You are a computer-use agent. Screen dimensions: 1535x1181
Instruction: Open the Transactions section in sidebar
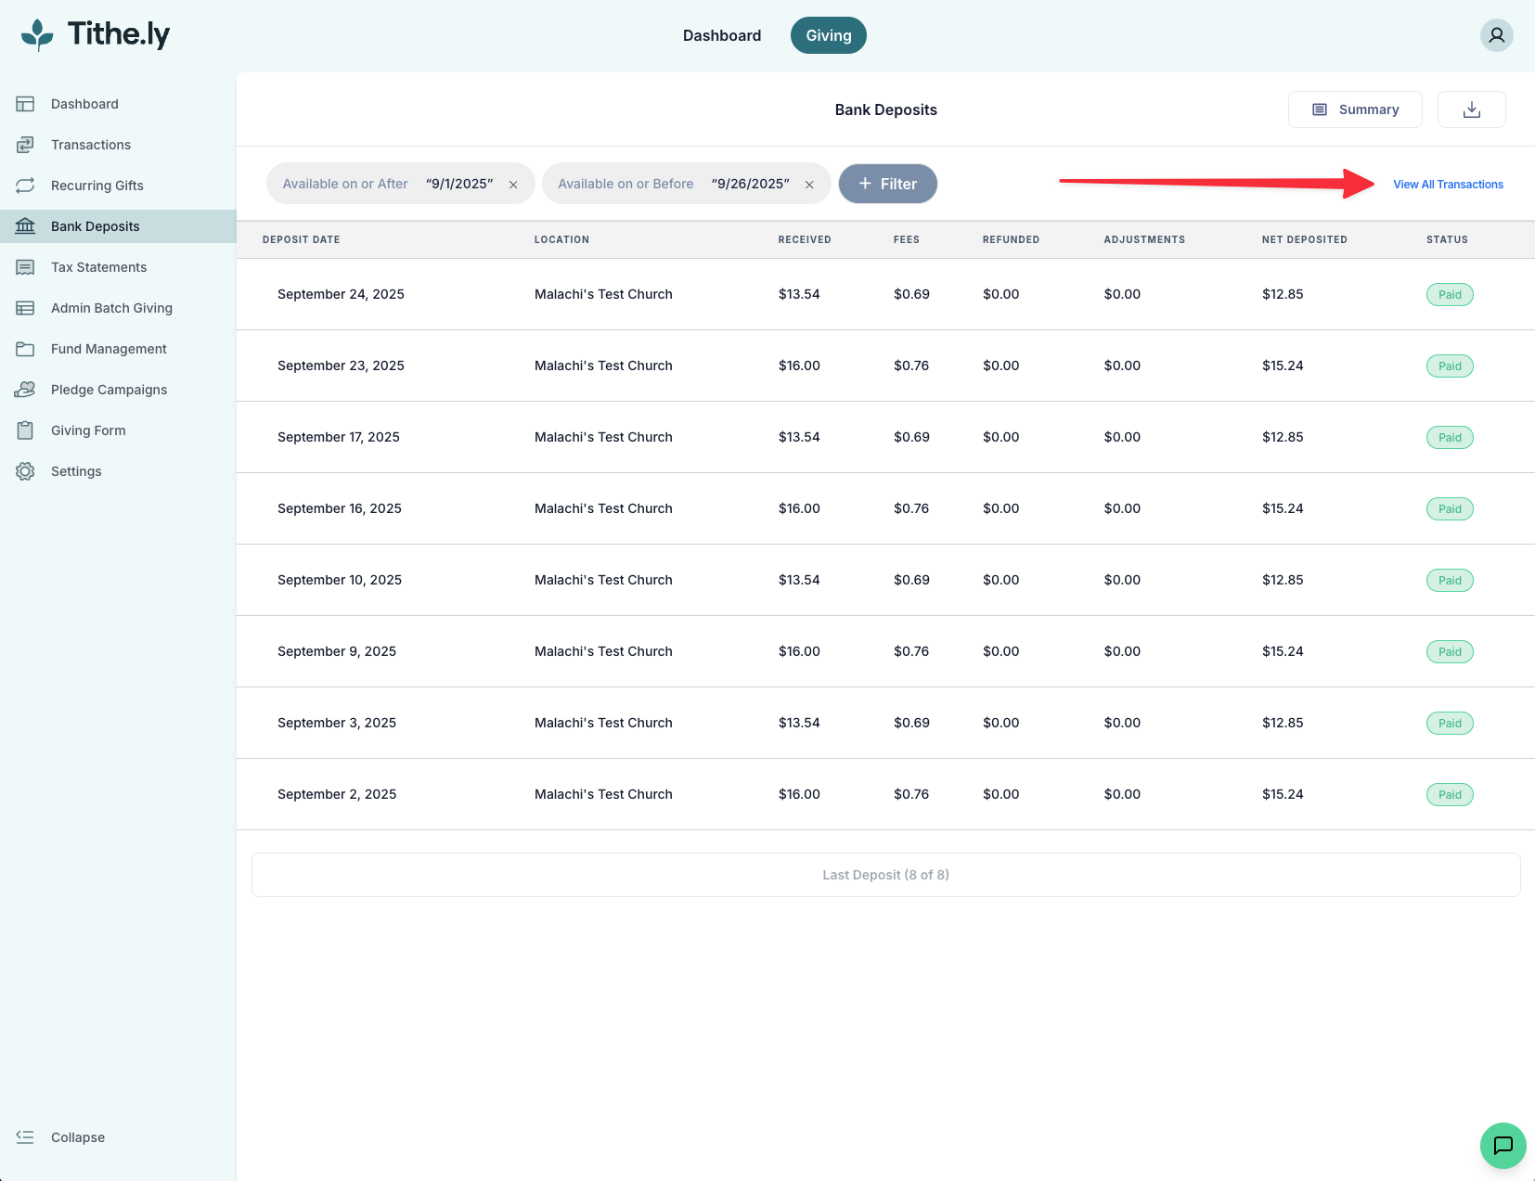tap(25, 145)
